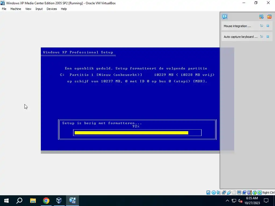Expand the Mouse integration notification text
The height and width of the screenshot is (206, 275).
point(237,26)
